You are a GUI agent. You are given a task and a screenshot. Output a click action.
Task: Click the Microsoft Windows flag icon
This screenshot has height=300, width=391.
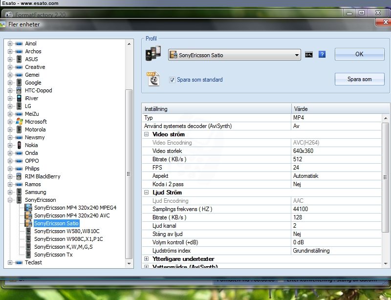point(19,122)
